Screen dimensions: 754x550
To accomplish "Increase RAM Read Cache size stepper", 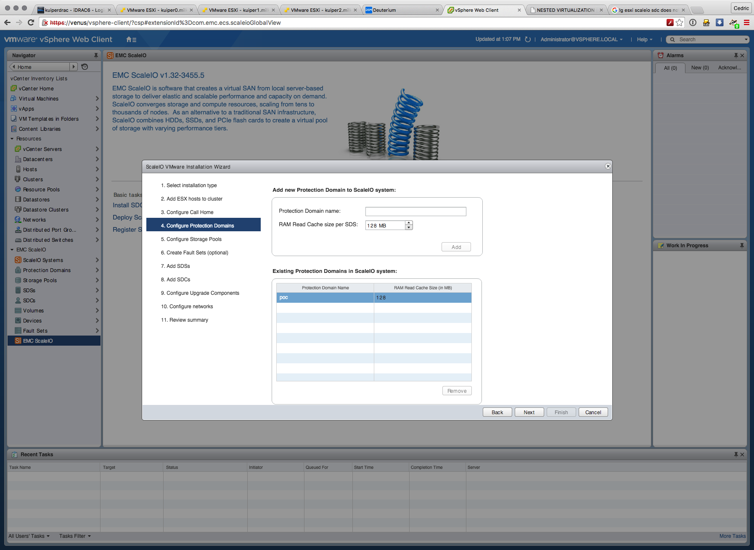I will [x=409, y=223].
